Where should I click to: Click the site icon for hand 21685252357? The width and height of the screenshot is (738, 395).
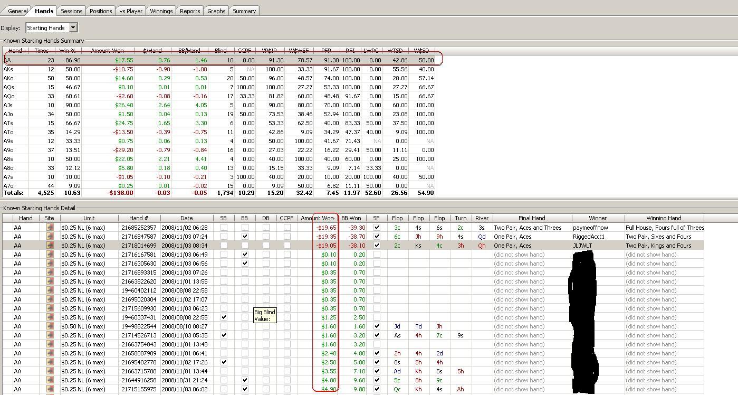pos(50,228)
